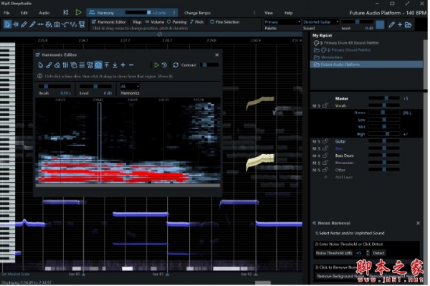Select the paint bucket tool in main toolbar
This screenshot has height=286, width=430.
tap(49, 24)
